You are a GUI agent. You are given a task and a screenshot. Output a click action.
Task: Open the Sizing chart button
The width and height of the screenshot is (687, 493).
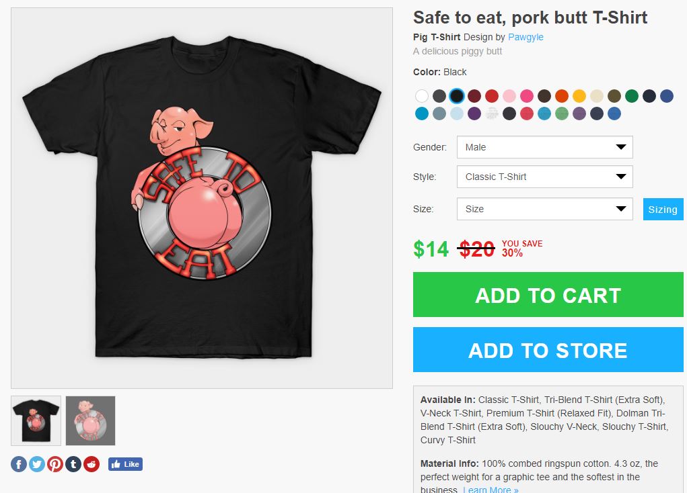(663, 209)
